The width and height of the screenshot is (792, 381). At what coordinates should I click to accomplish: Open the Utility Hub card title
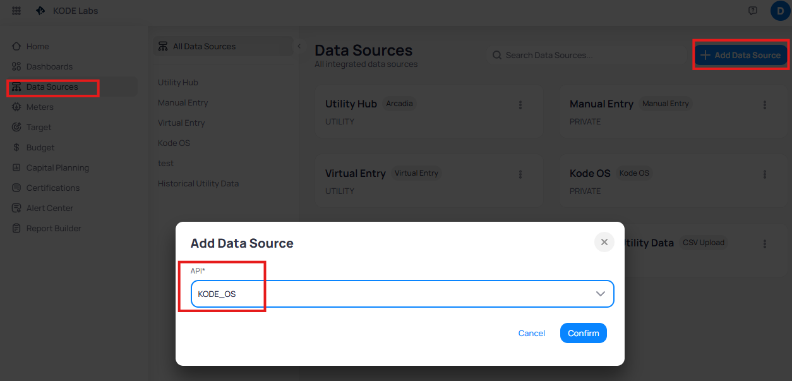(x=351, y=104)
